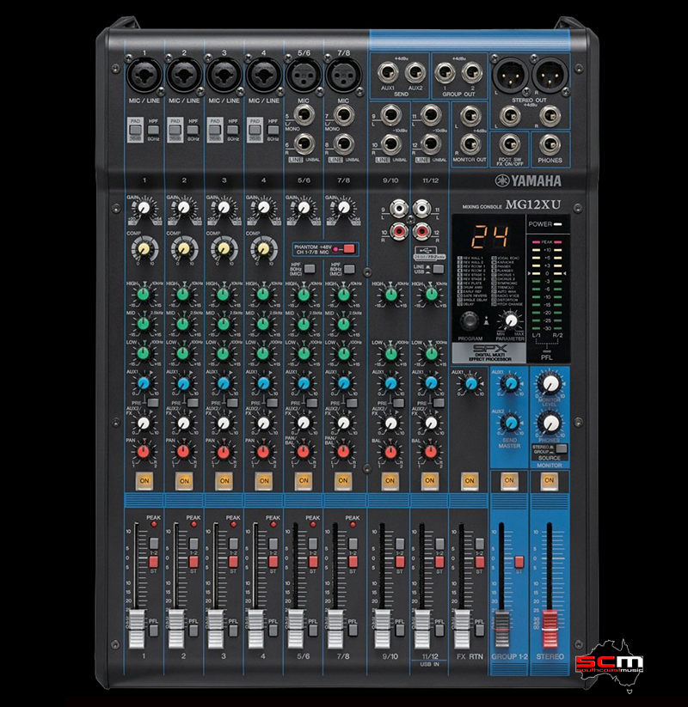
Task: Click the channel 1 MIC/LINE combo input
Action: (144, 76)
